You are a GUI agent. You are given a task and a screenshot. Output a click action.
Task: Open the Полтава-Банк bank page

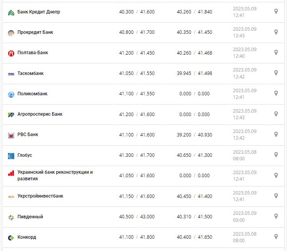[x=33, y=53]
